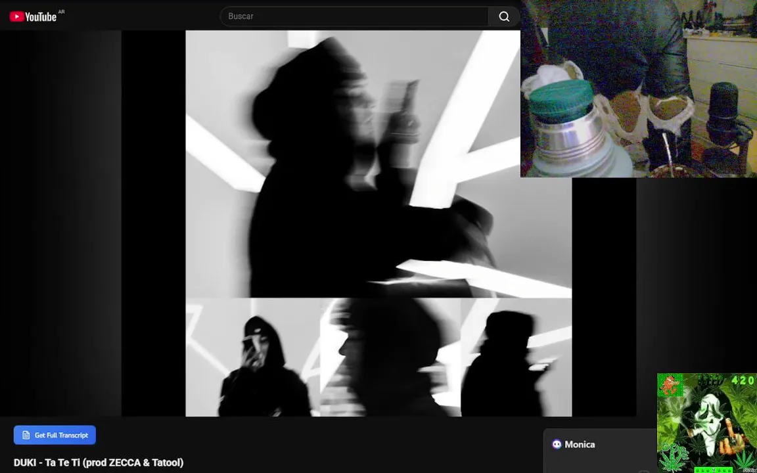Click the DUKI - Ta Te Ti video title
The height and width of the screenshot is (473, 757).
click(x=99, y=462)
